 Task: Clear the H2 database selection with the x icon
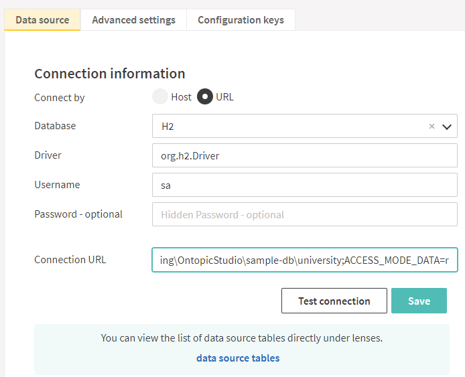pos(431,126)
